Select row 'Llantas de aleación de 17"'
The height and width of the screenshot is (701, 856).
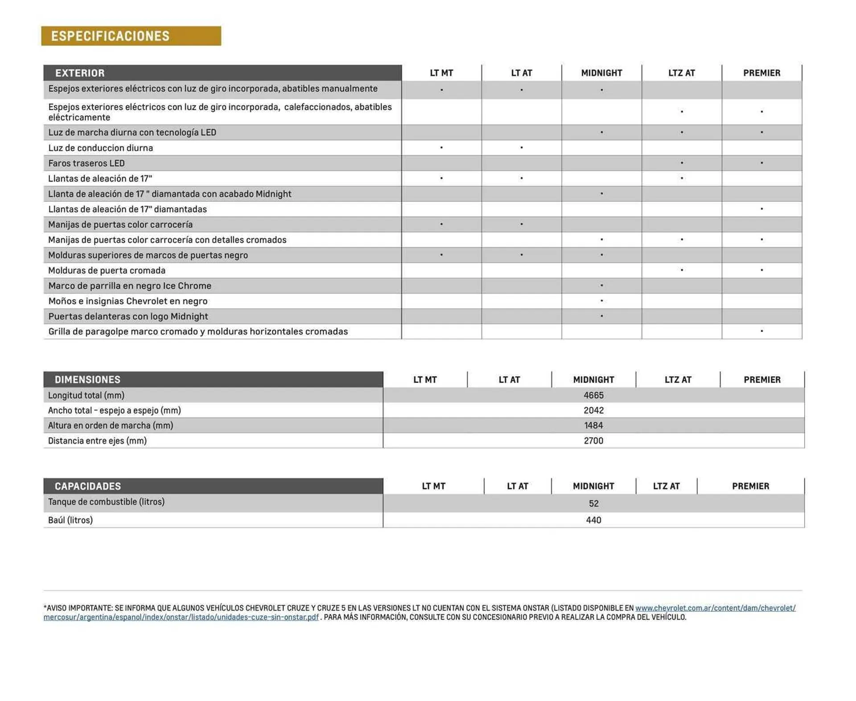[x=423, y=178]
